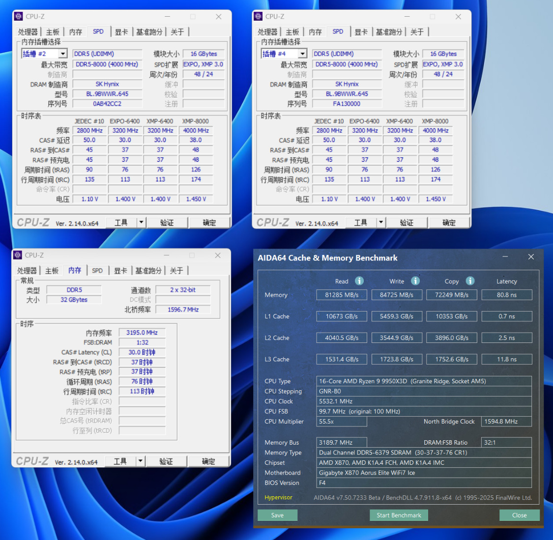Switch to 处理器 tab in slot #2 window
Viewport: 553px width, 540px height.
(28, 32)
